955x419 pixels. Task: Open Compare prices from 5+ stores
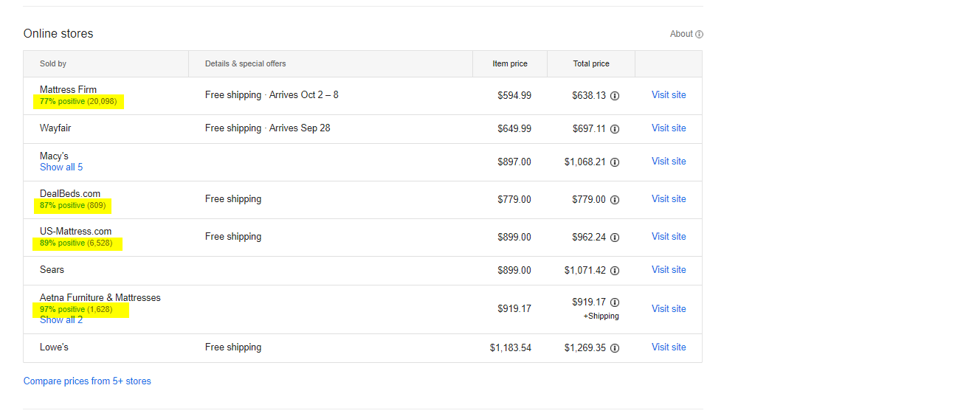pyautogui.click(x=87, y=381)
